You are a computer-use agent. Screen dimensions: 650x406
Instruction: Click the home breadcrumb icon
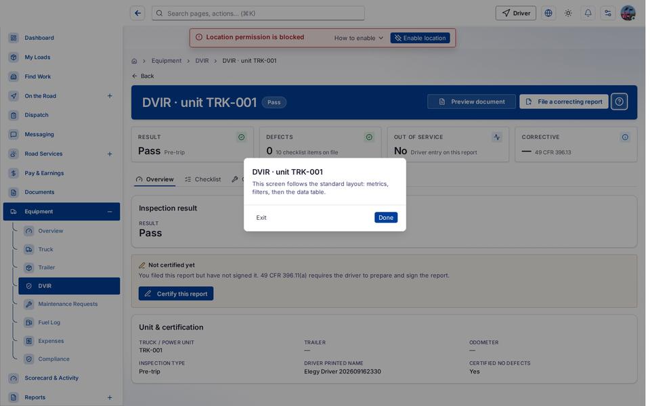pos(134,61)
